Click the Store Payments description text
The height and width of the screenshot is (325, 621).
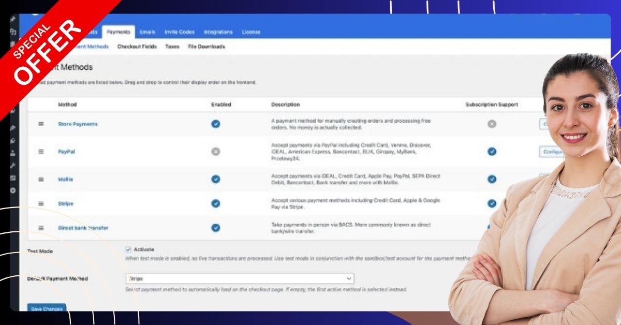351,124
